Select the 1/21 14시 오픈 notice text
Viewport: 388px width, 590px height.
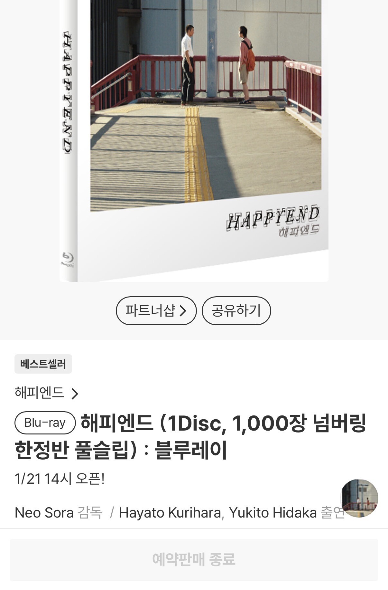coord(60,479)
